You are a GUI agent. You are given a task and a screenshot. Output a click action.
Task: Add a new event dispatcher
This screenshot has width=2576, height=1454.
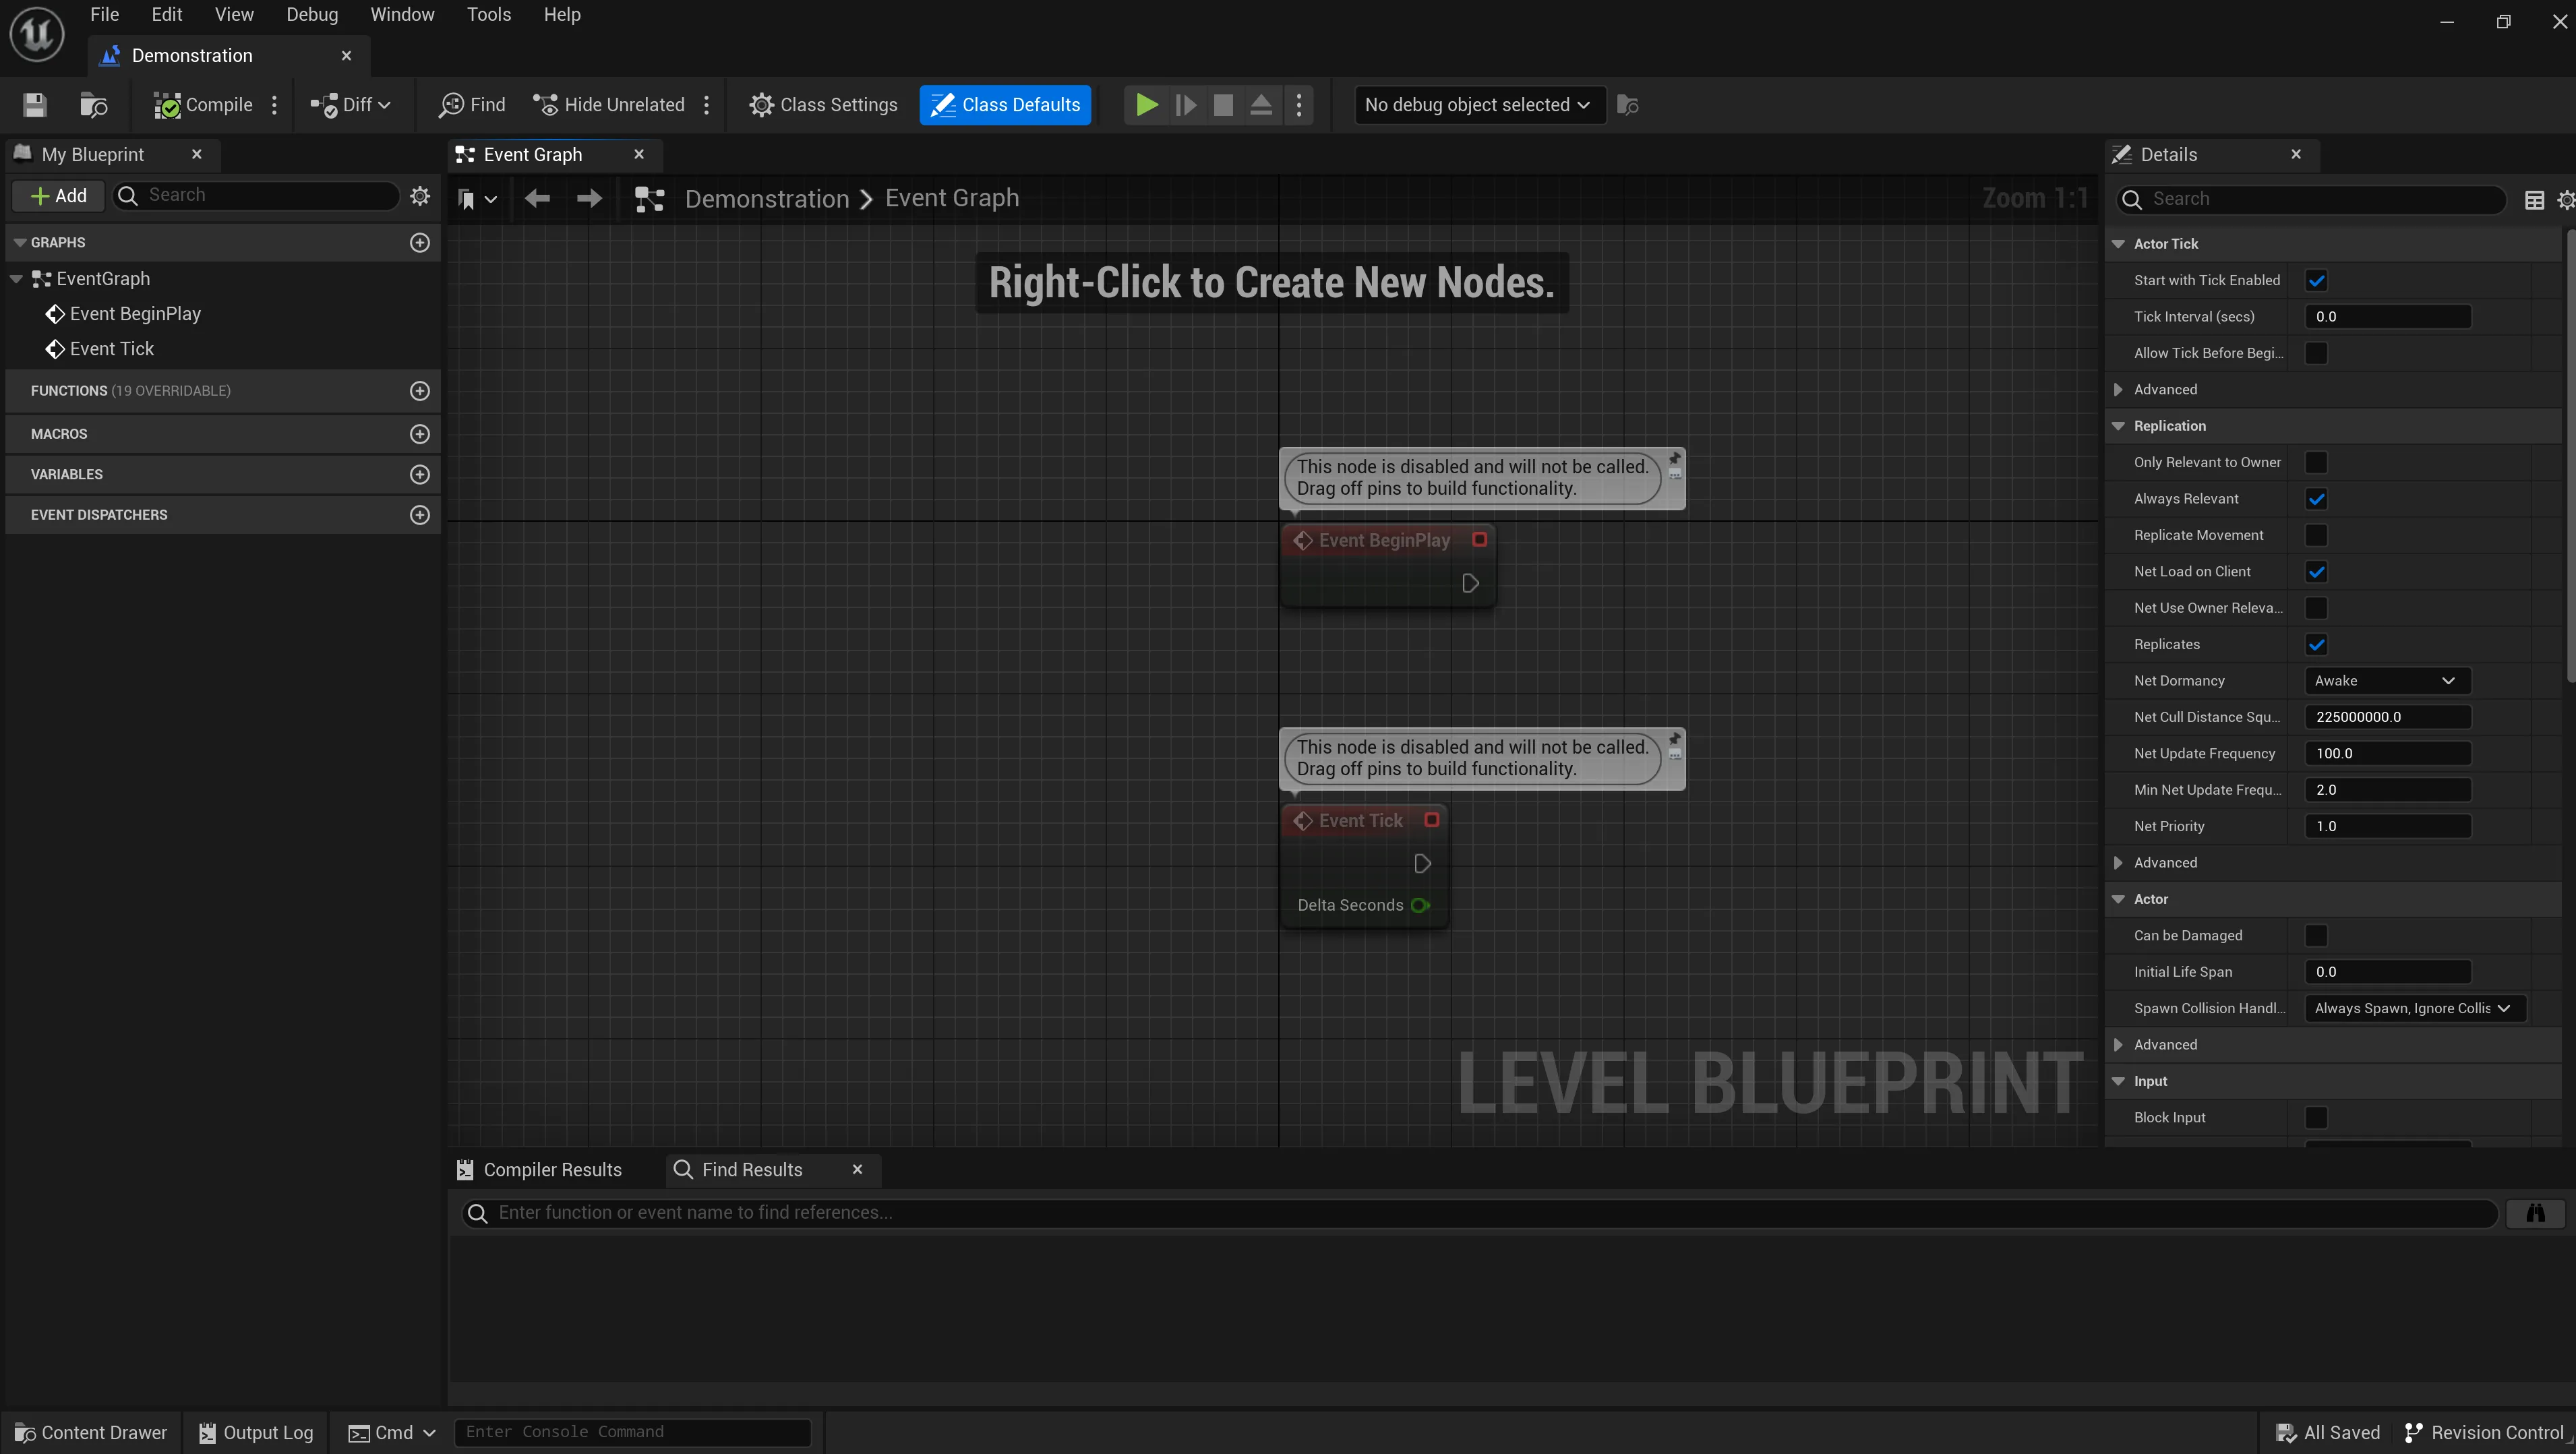[420, 515]
